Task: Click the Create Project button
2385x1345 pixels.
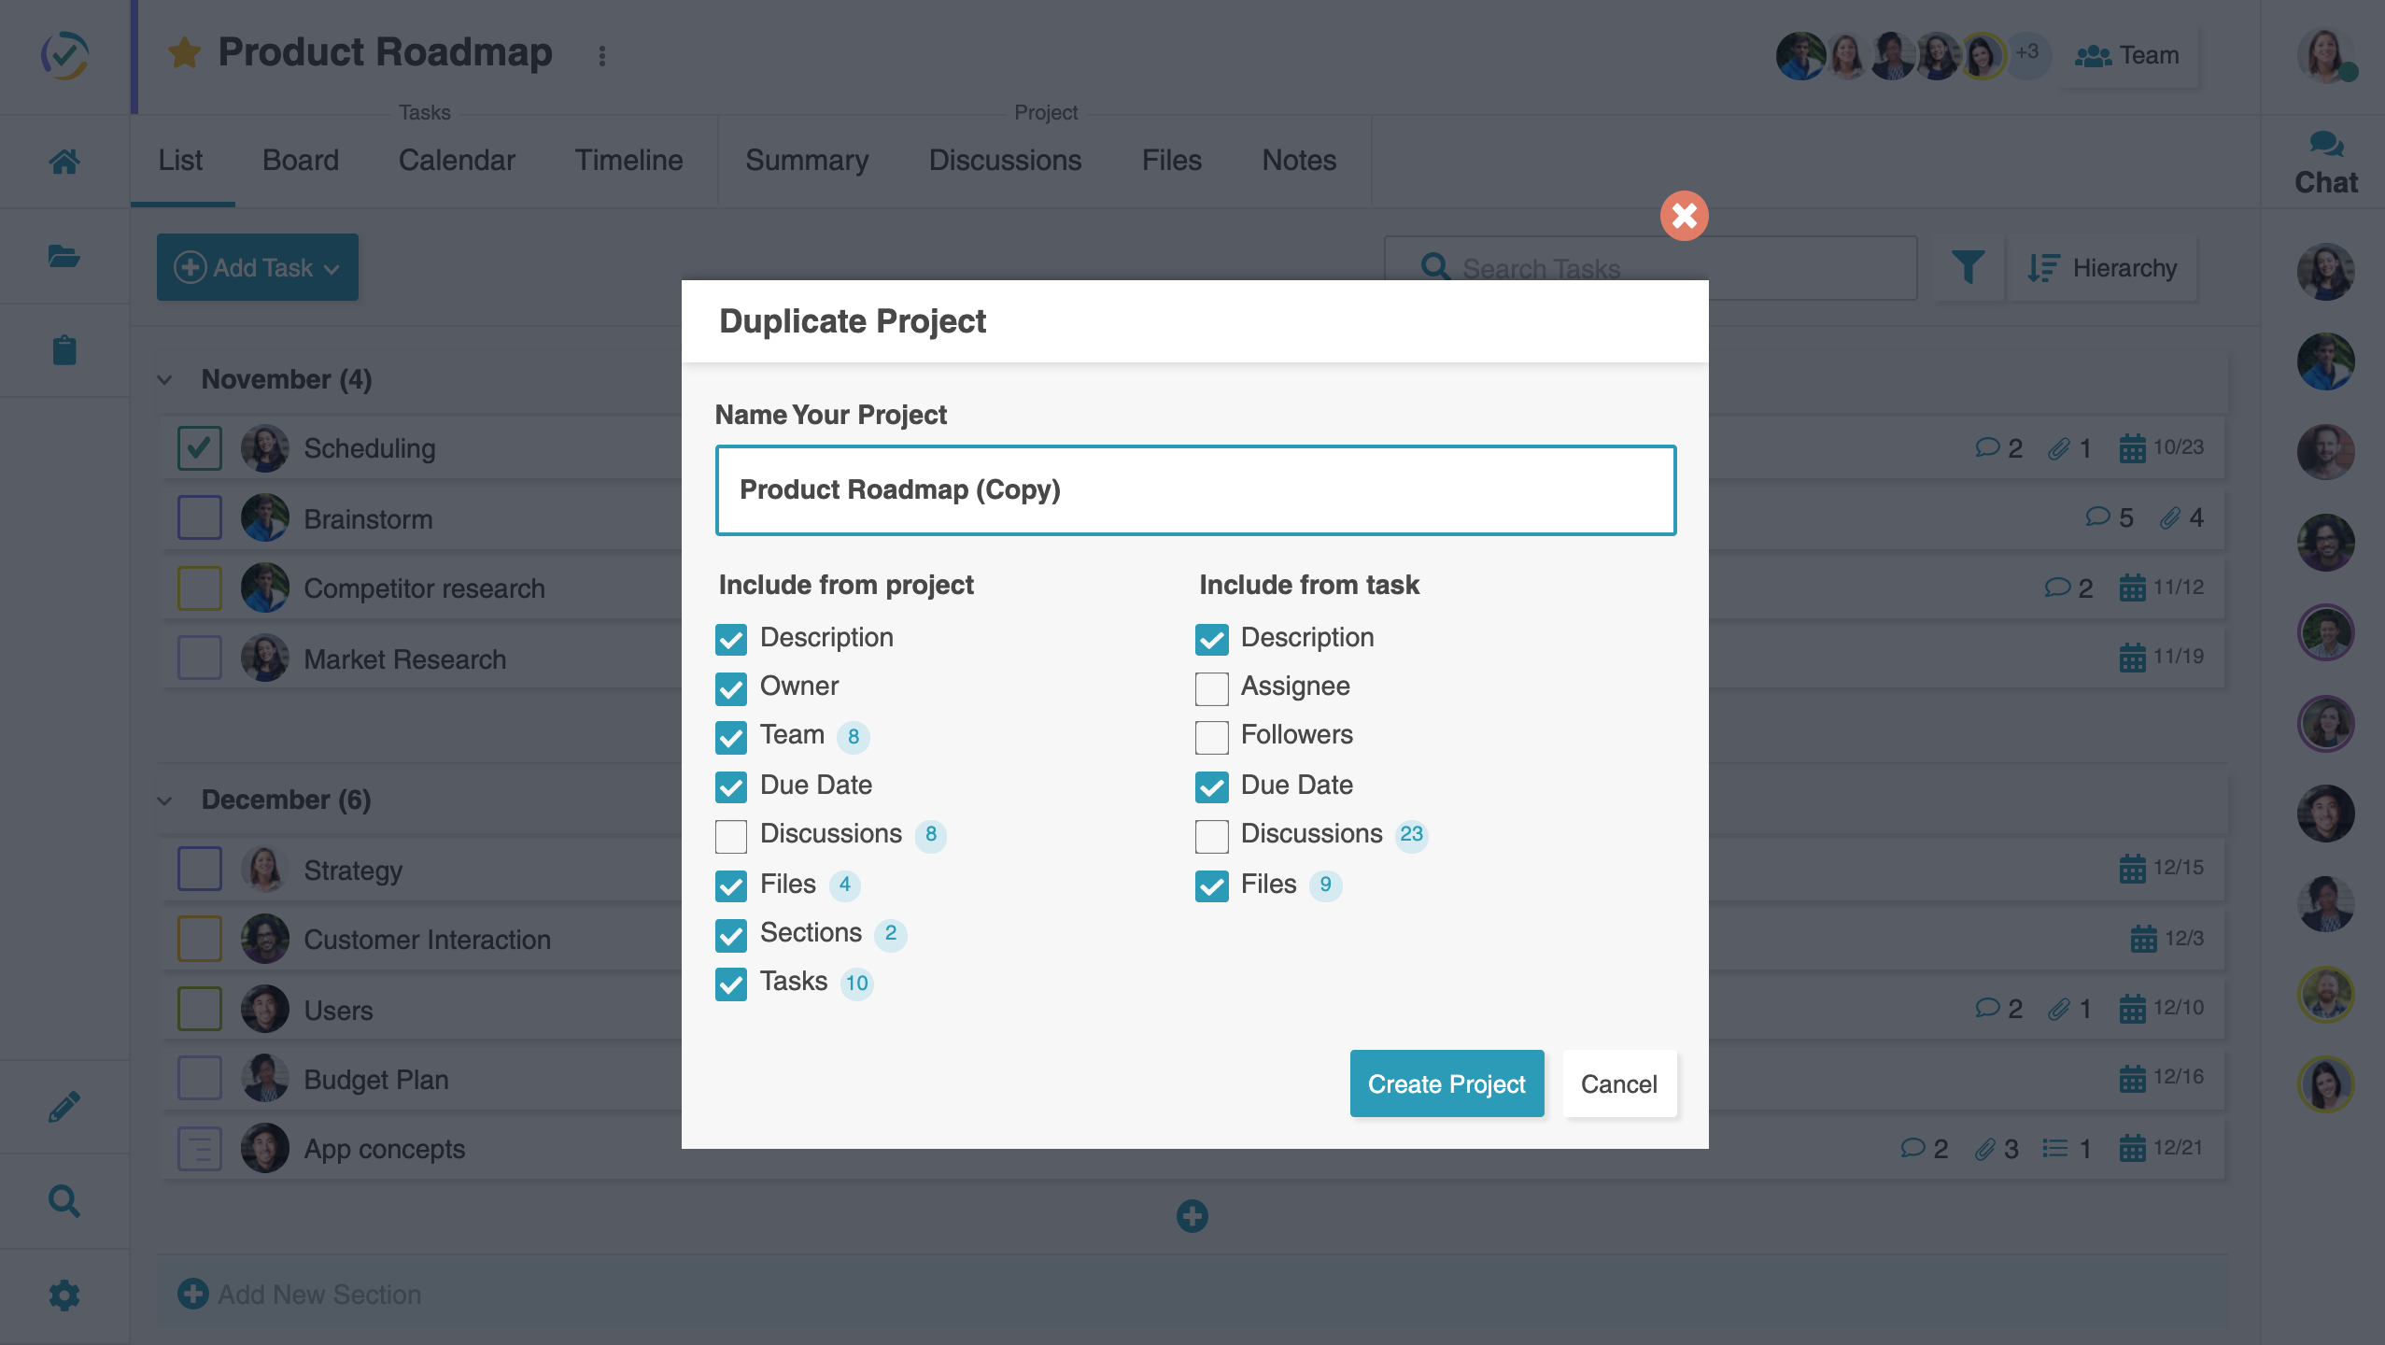Action: tap(1446, 1083)
